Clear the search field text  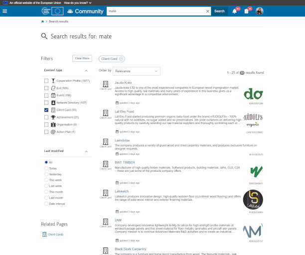[x=207, y=11]
